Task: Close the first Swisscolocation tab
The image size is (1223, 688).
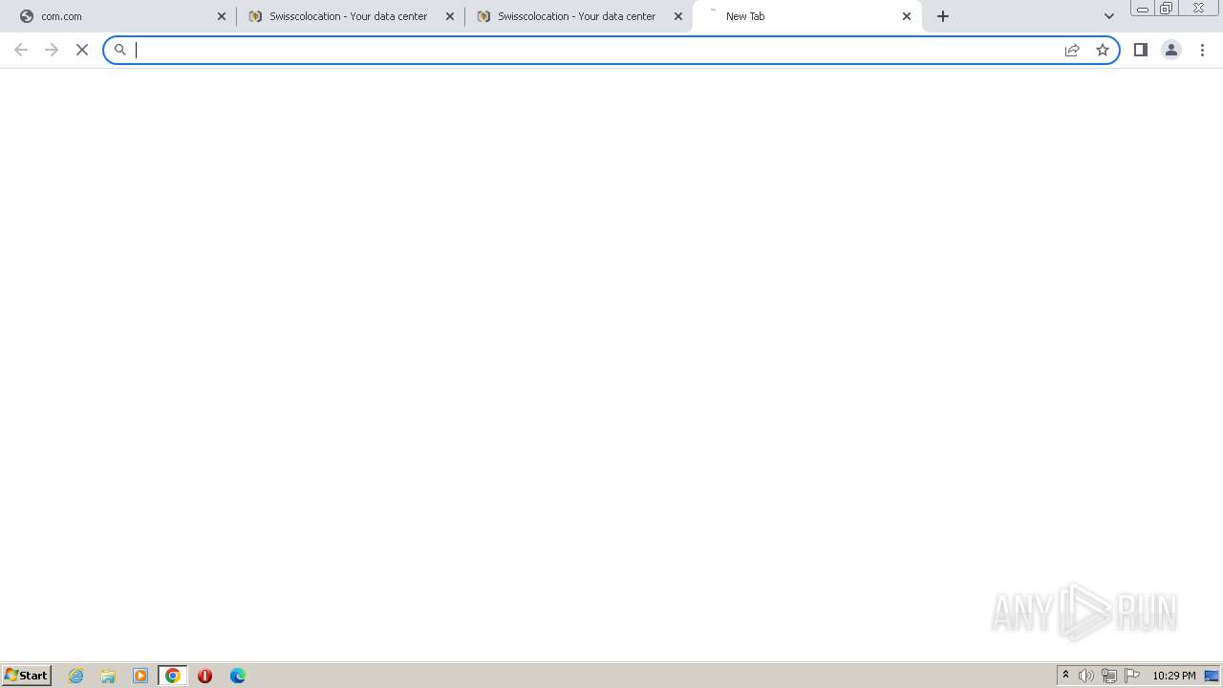Action: coord(450,16)
